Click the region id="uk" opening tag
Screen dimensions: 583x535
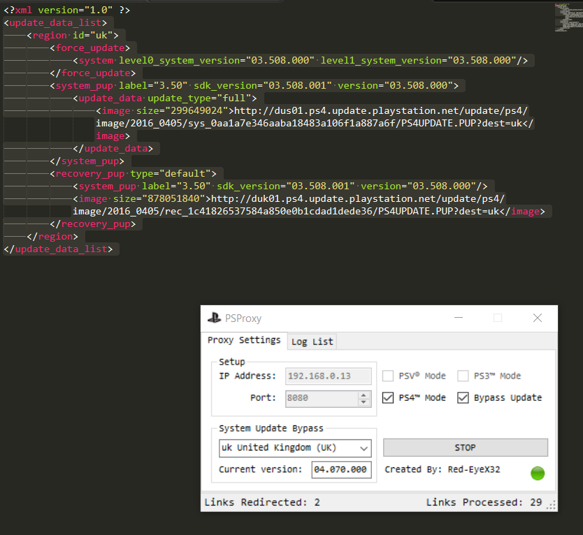(73, 36)
